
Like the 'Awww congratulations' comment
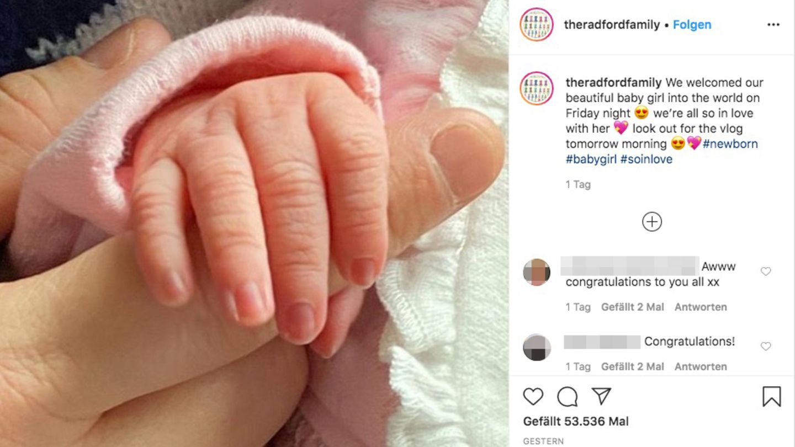766,271
